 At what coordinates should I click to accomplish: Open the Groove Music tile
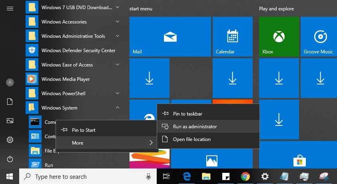coord(319,37)
